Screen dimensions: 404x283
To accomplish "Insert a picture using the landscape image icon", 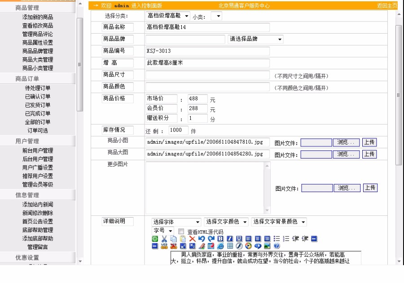I will click(267, 246).
